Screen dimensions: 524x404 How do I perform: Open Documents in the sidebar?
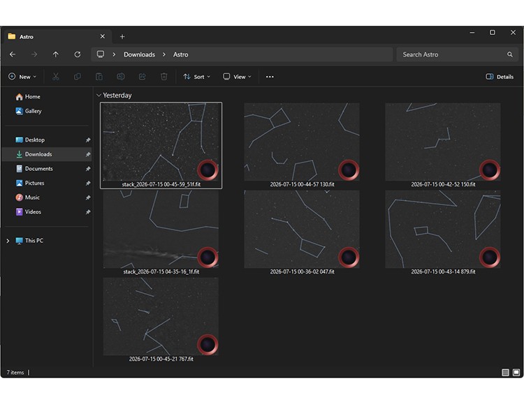47,169
